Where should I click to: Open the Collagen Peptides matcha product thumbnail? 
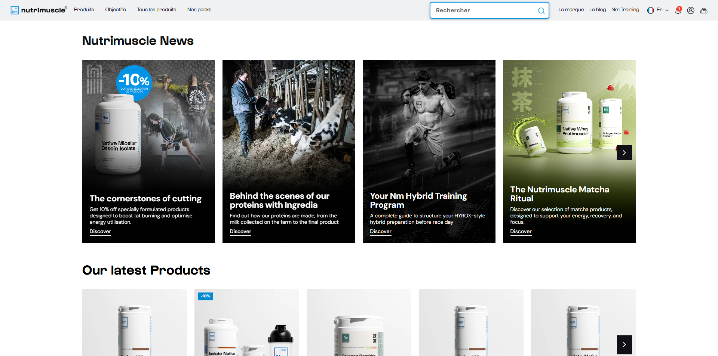click(x=359, y=322)
